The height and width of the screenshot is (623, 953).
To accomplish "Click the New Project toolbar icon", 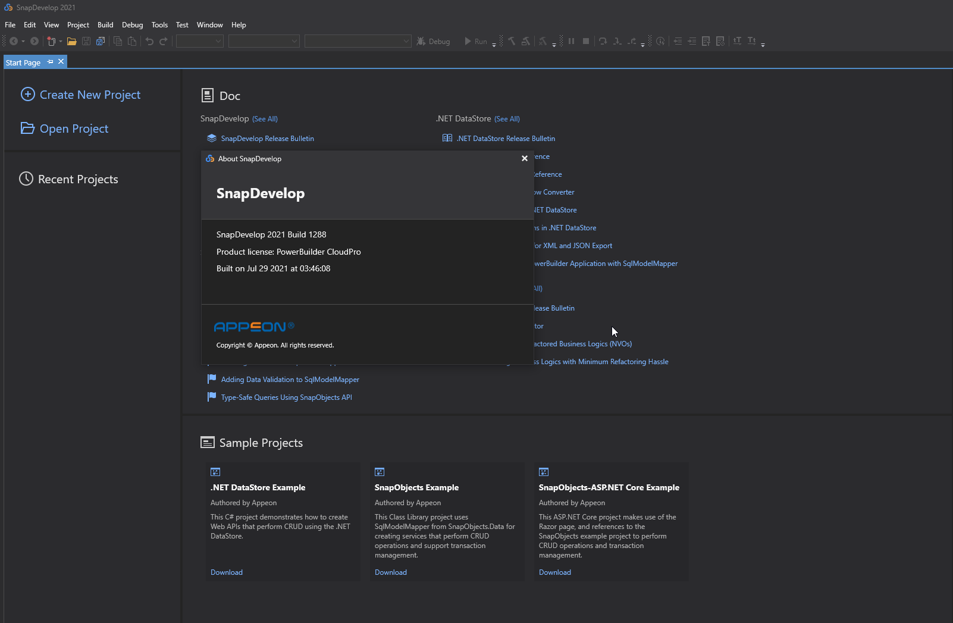I will 51,41.
